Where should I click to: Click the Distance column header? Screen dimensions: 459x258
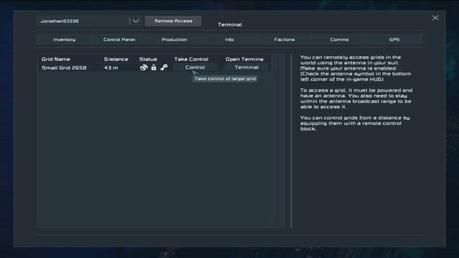tap(116, 59)
